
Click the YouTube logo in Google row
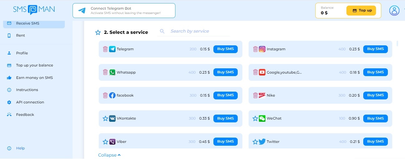click(x=262, y=72)
